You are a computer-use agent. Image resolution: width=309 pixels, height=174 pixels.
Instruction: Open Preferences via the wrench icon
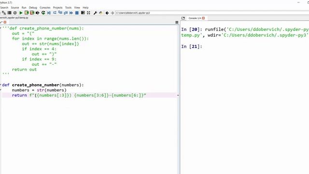tap(95, 13)
